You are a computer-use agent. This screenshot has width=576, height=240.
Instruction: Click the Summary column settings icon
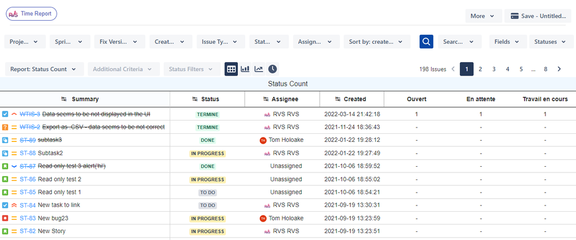[x=64, y=99]
